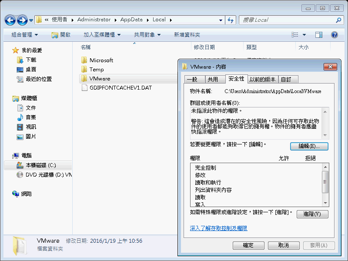Select 我的最愛 in the navigation pane
348x261 pixels.
point(32,50)
